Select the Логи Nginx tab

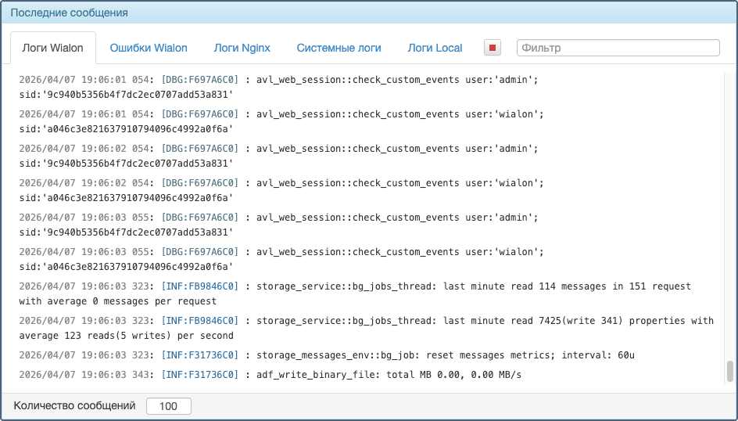(242, 48)
